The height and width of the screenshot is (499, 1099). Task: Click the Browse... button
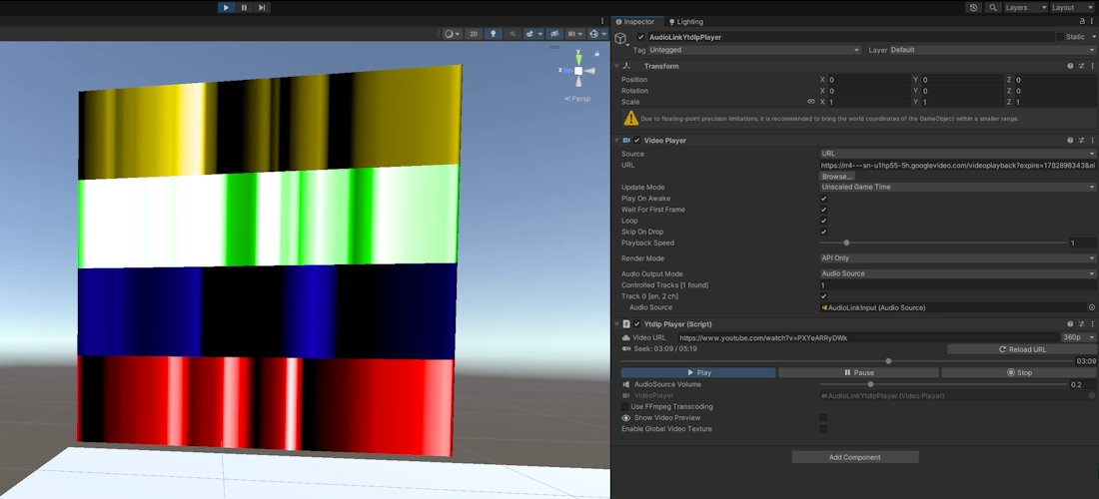click(x=837, y=177)
